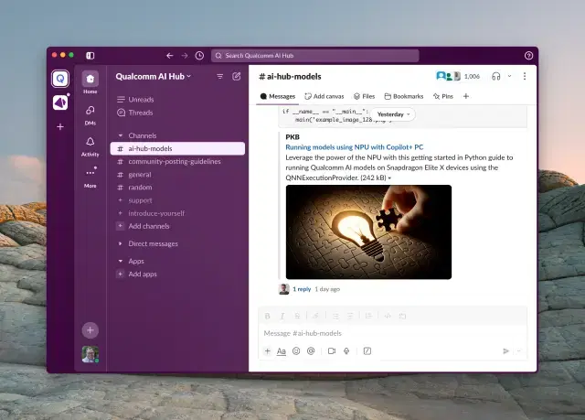This screenshot has height=420, width=585.
Task: Toggle text formatting with Aa button
Action: coord(282,350)
